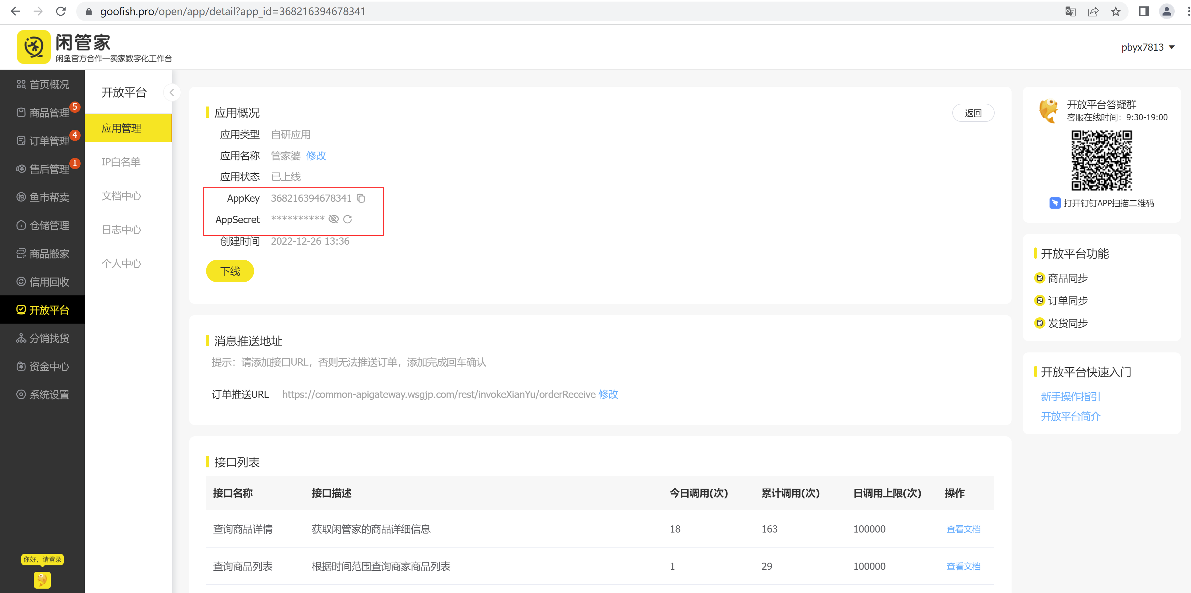This screenshot has height=593, width=1191.
Task: Reset AppSecret using the refresh icon
Action: [348, 219]
